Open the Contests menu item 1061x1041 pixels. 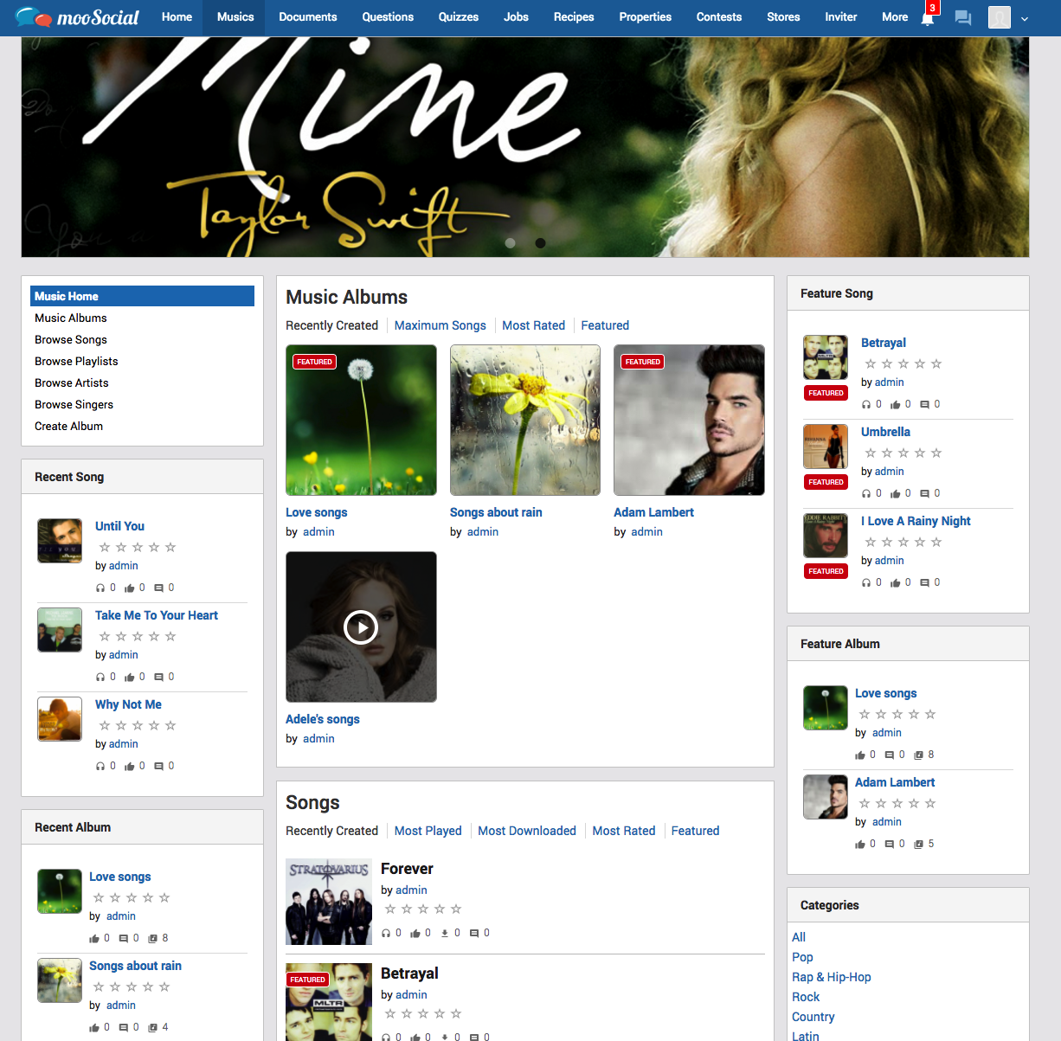click(x=719, y=17)
